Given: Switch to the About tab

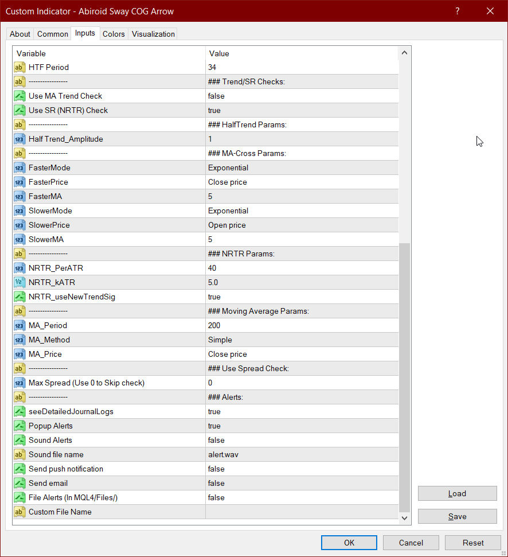Looking at the screenshot, I should (x=20, y=34).
